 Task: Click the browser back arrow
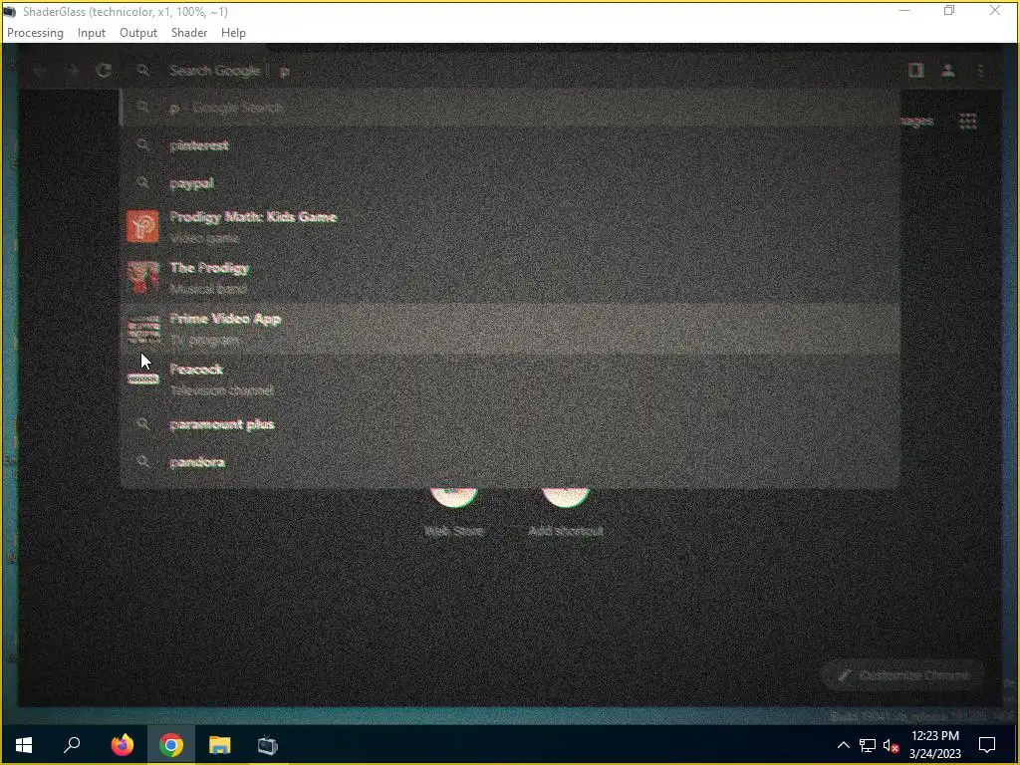tap(39, 71)
